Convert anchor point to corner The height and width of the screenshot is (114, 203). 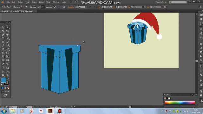pyautogui.click(x=22, y=7)
